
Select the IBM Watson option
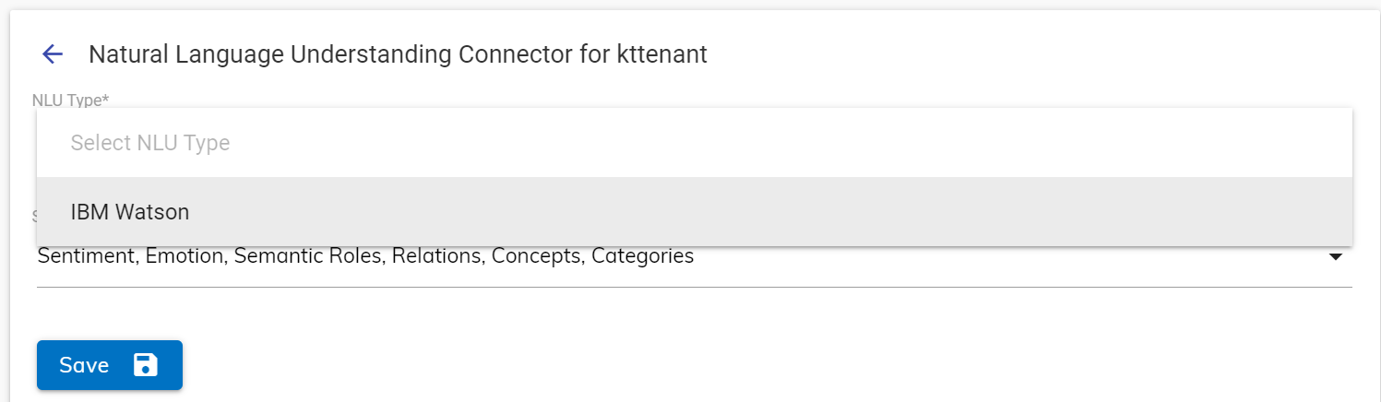pyautogui.click(x=130, y=212)
